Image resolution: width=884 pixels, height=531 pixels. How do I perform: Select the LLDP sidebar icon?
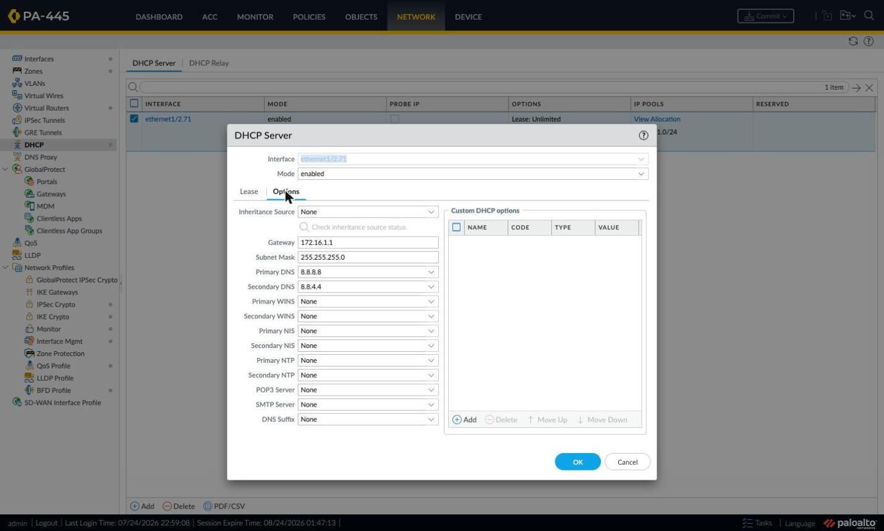tap(17, 255)
